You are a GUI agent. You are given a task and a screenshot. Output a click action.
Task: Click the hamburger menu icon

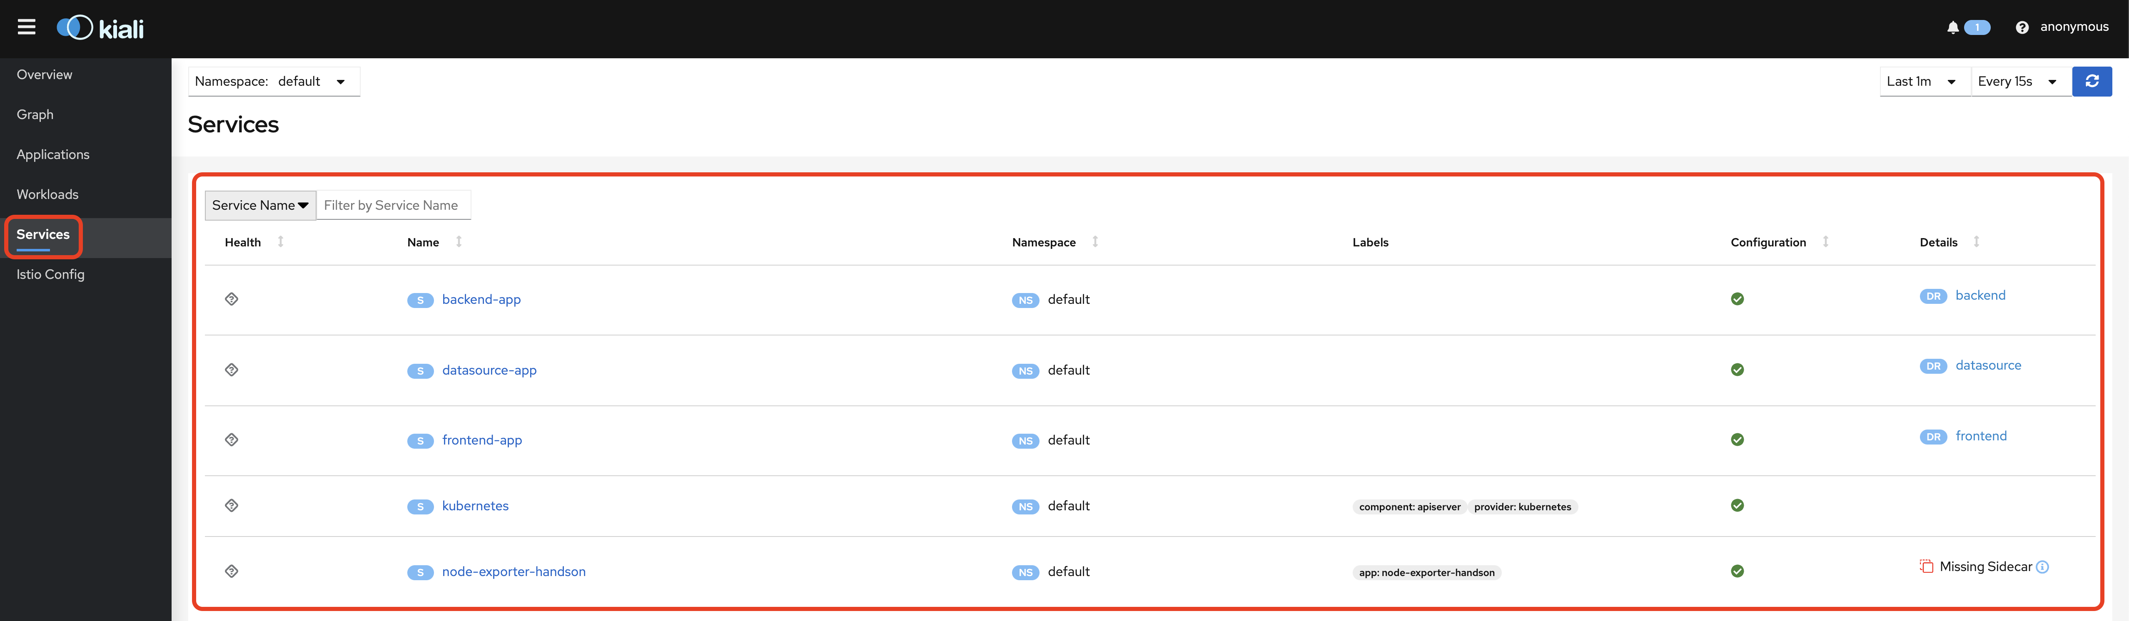point(27,27)
